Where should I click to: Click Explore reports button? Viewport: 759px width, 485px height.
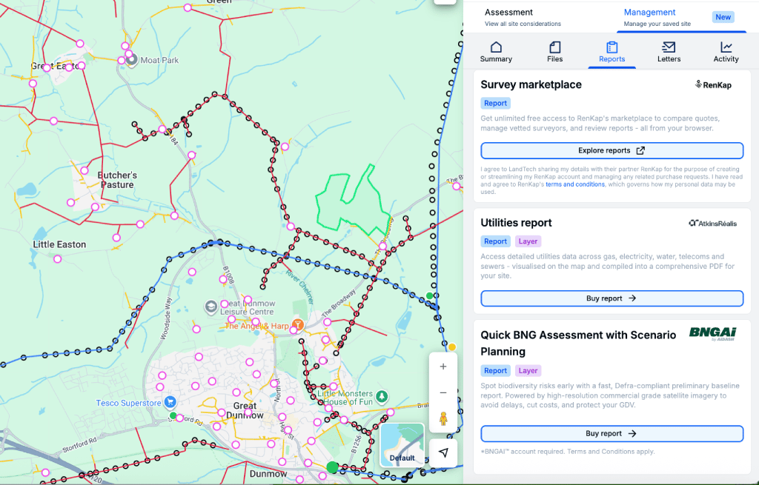[611, 151]
